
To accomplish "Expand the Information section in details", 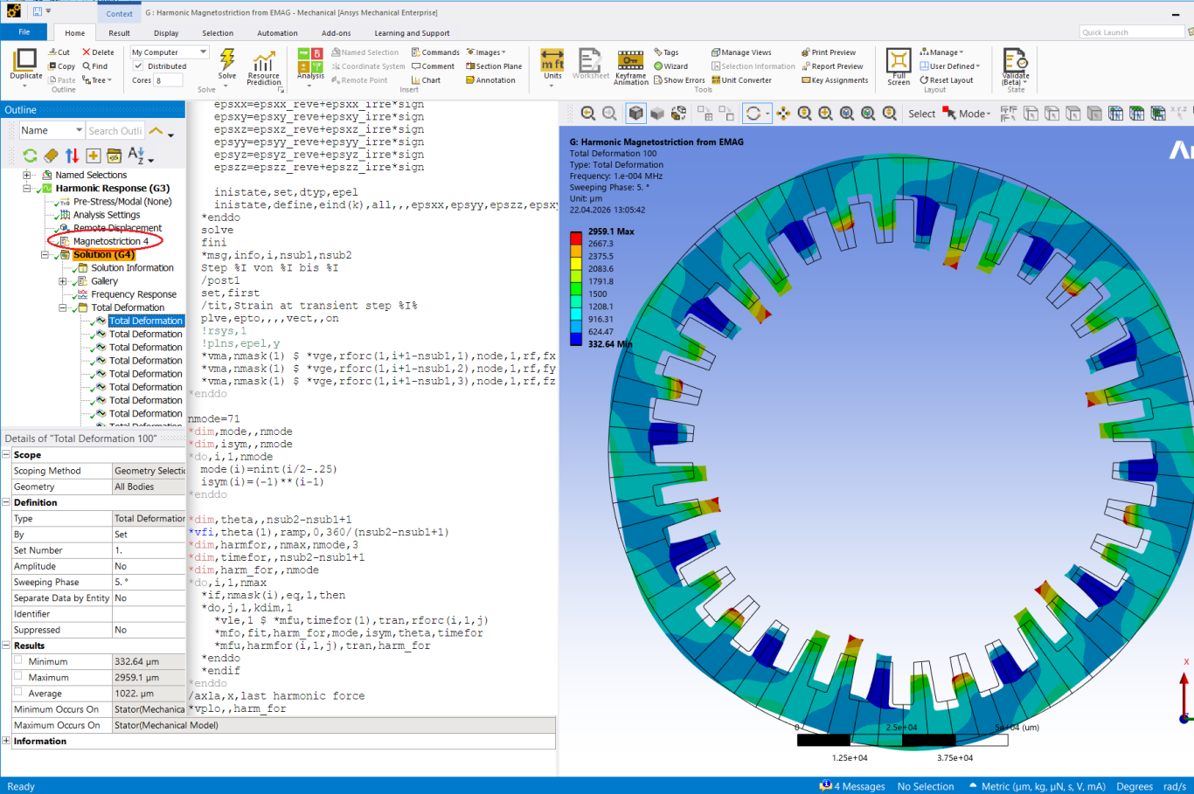I will pos(6,741).
